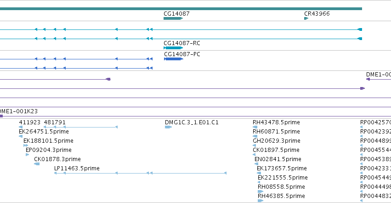Viewport: 391px width, 203px height.
Task: Click the LP11463.5prime EST label
Action: click(77, 168)
